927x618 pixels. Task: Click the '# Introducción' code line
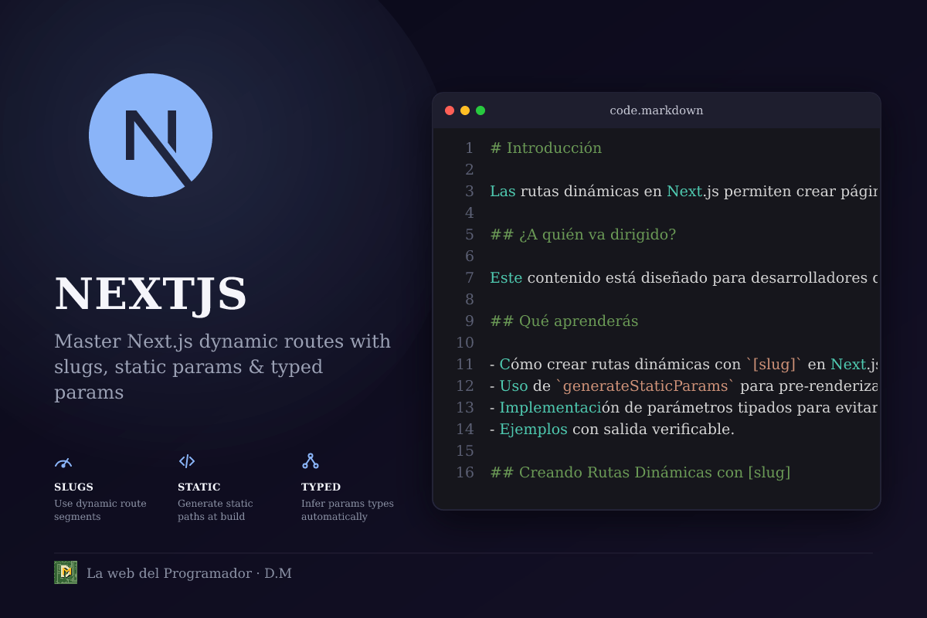(x=546, y=148)
